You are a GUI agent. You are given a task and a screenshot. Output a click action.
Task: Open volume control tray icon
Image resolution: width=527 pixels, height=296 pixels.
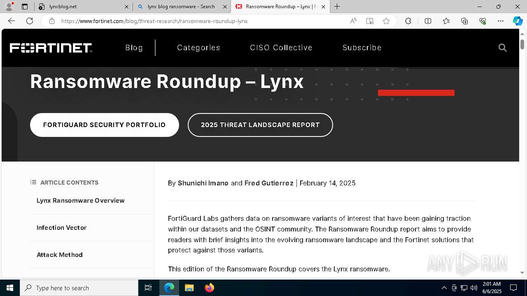pos(474,288)
